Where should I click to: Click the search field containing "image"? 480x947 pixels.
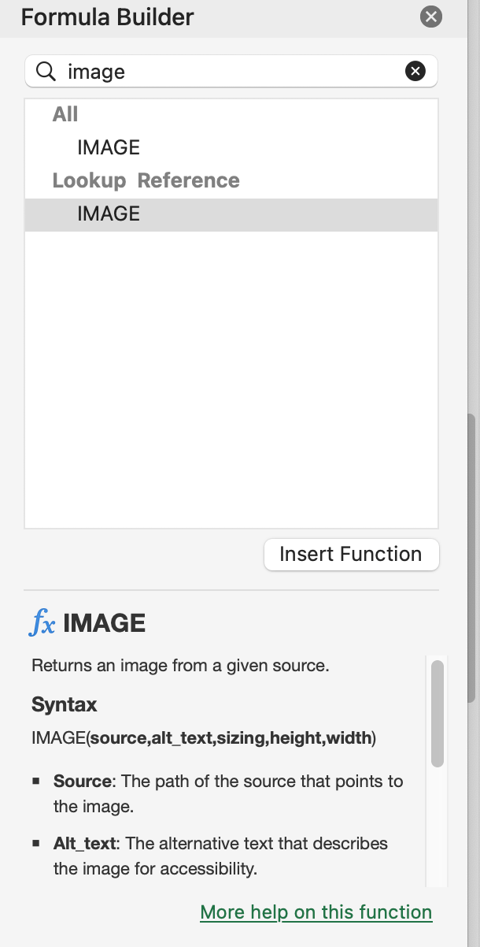(231, 72)
